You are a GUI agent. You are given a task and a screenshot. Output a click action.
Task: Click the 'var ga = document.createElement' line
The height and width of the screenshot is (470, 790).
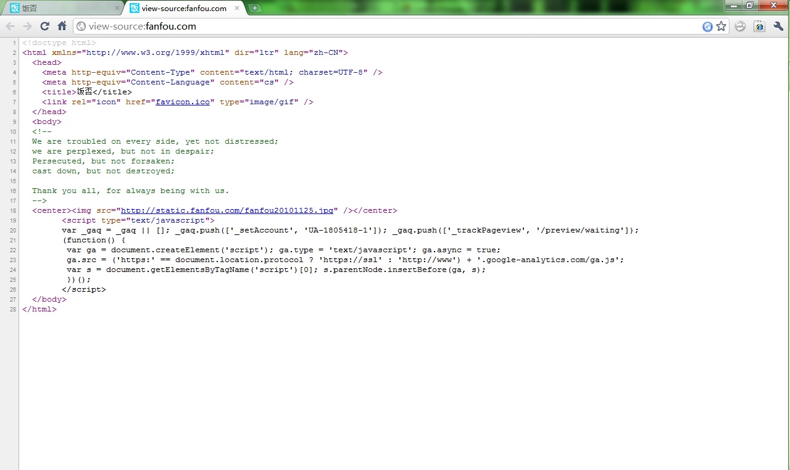click(284, 250)
